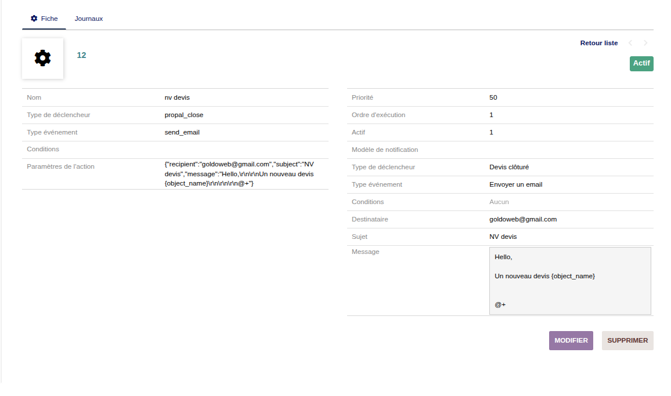The image size is (671, 396).
Task: Click the record reference number 12
Action: (x=81, y=55)
